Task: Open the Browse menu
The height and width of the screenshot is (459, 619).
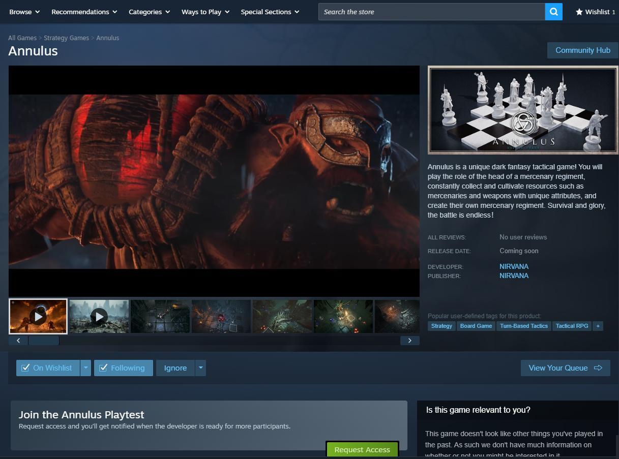Action: [24, 12]
